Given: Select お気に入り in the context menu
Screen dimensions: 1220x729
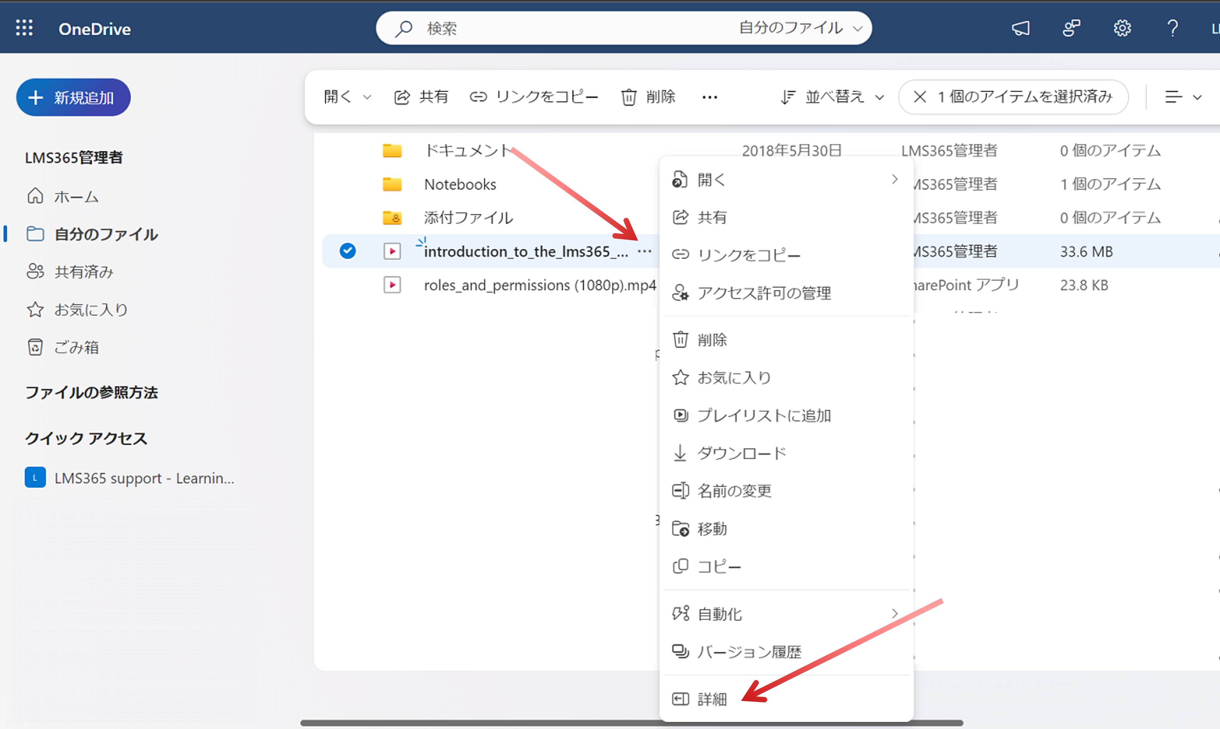Looking at the screenshot, I should [786, 377].
